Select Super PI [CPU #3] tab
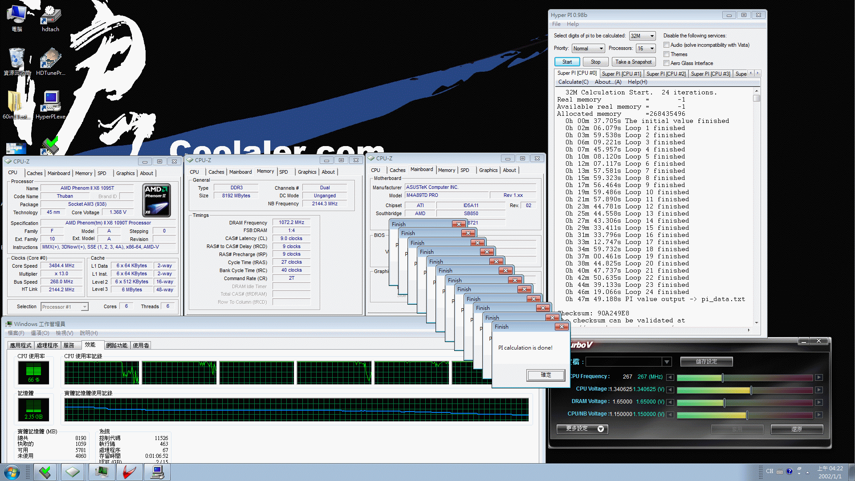The width and height of the screenshot is (855, 481). tap(710, 74)
